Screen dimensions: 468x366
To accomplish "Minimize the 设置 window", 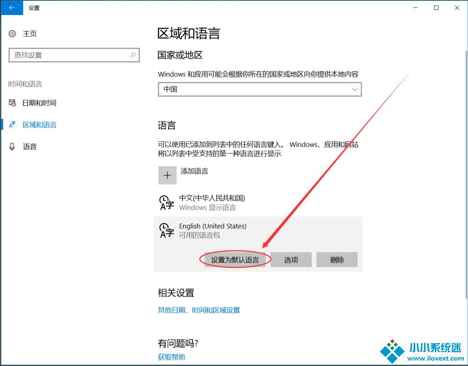I will pyautogui.click(x=416, y=8).
